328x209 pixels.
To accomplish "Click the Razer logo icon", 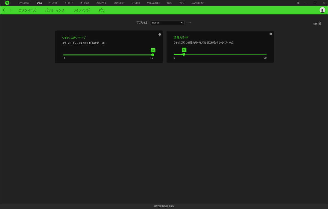I will 7,3.
